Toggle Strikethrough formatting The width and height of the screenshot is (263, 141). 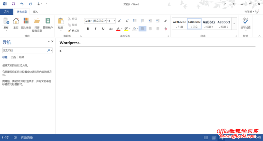(x=111, y=29)
